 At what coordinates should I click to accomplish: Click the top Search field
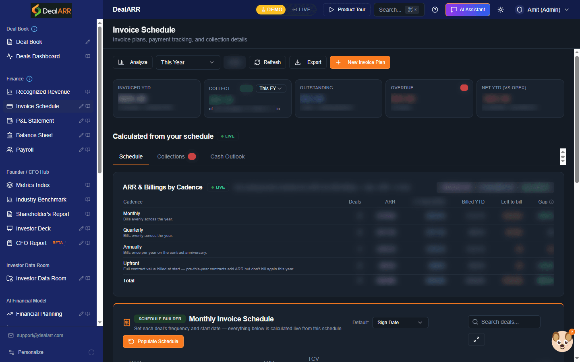(399, 10)
